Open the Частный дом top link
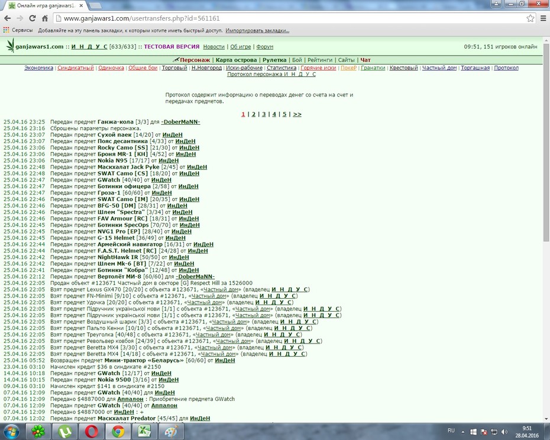Screen dimensions: 550x440 click(x=439, y=68)
